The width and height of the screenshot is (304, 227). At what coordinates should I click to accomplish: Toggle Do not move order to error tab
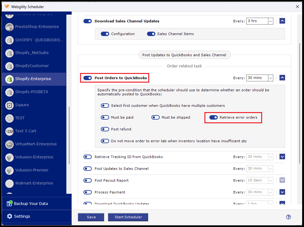click(105, 141)
